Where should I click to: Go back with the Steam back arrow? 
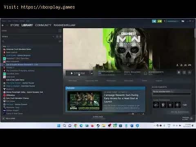tap(2, 25)
